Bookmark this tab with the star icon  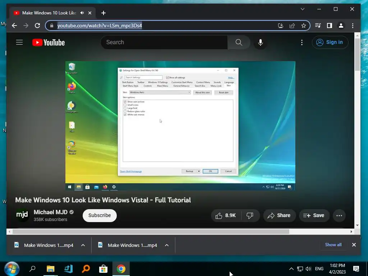(x=304, y=26)
